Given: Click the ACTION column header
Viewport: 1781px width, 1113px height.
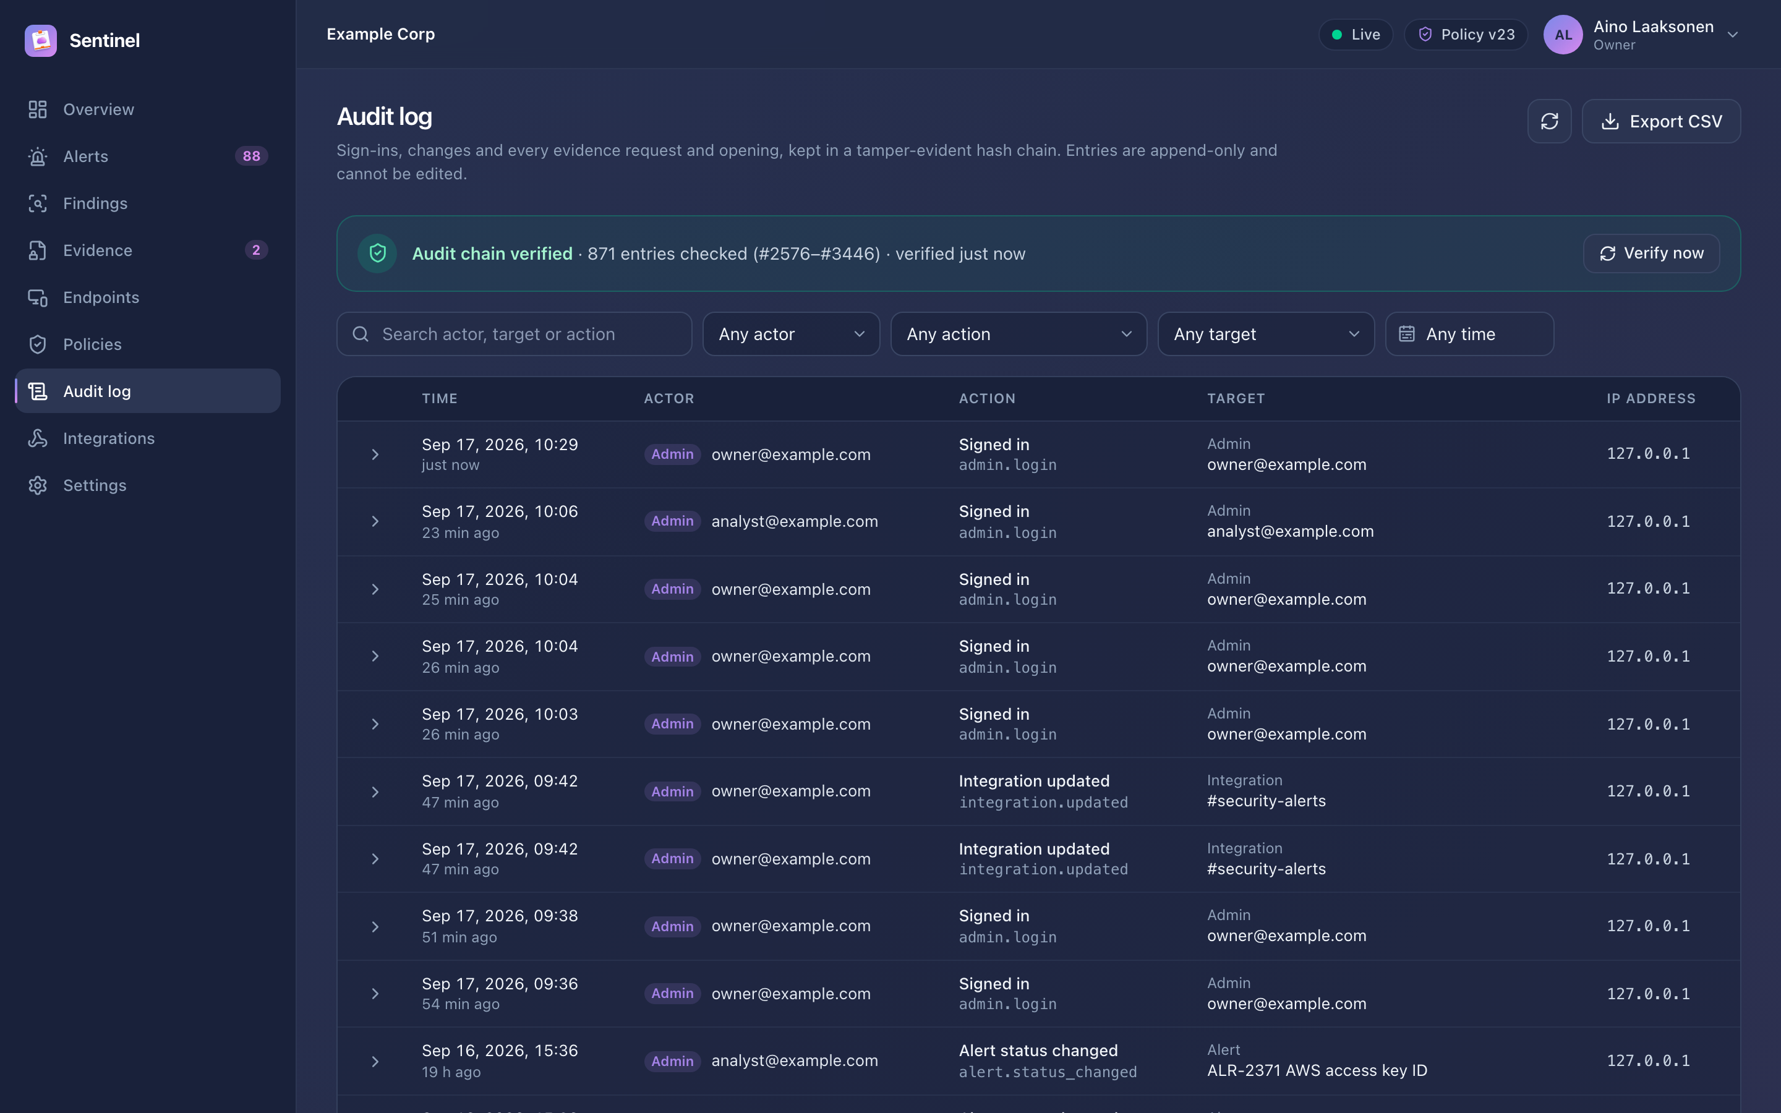Looking at the screenshot, I should tap(987, 398).
